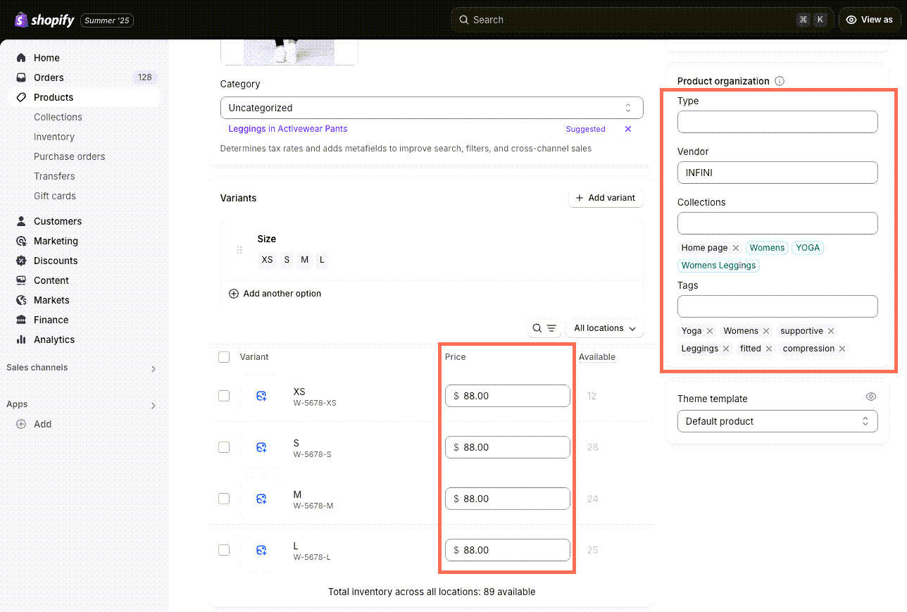Preview theme template with eye icon
Screen dimensions: 907x612
[871, 397]
